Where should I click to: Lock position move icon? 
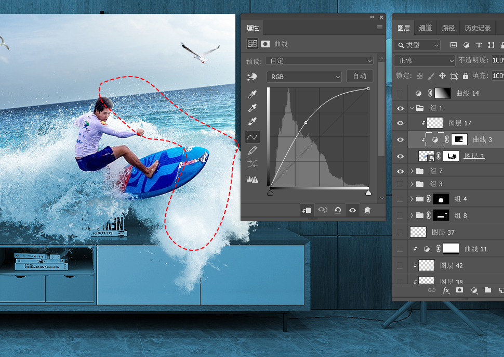point(442,76)
